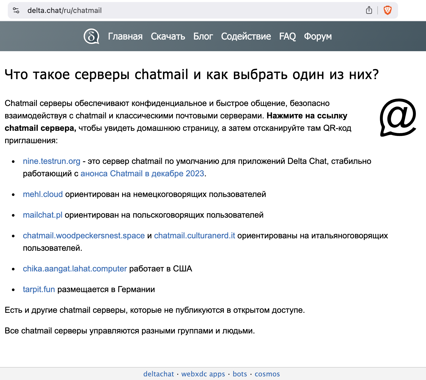This screenshot has width=426, height=380.
Task: Visit chika.aangat.lahat.computer server link
Action: (x=75, y=269)
